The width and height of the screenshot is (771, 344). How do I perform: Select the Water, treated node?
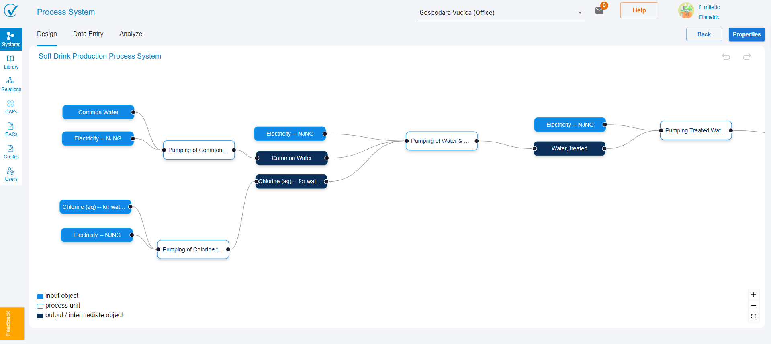[569, 148]
